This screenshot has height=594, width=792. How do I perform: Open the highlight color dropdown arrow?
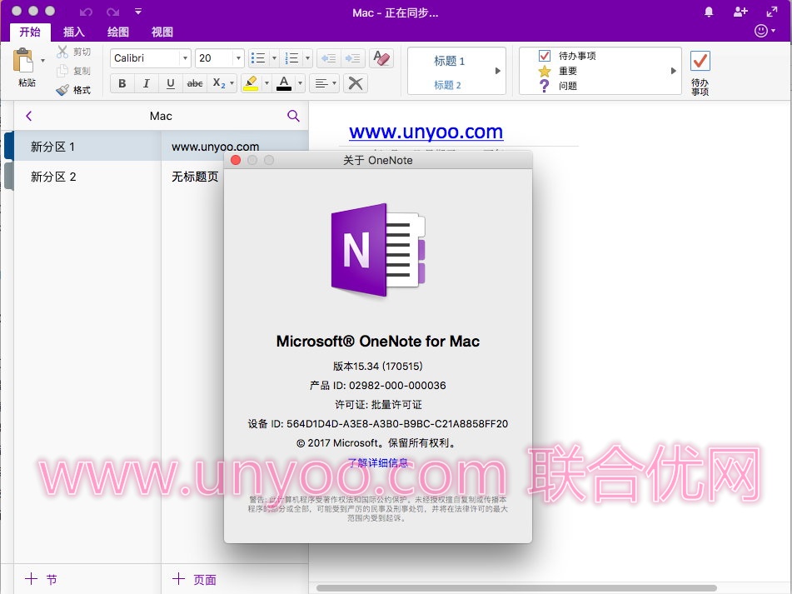tap(266, 83)
